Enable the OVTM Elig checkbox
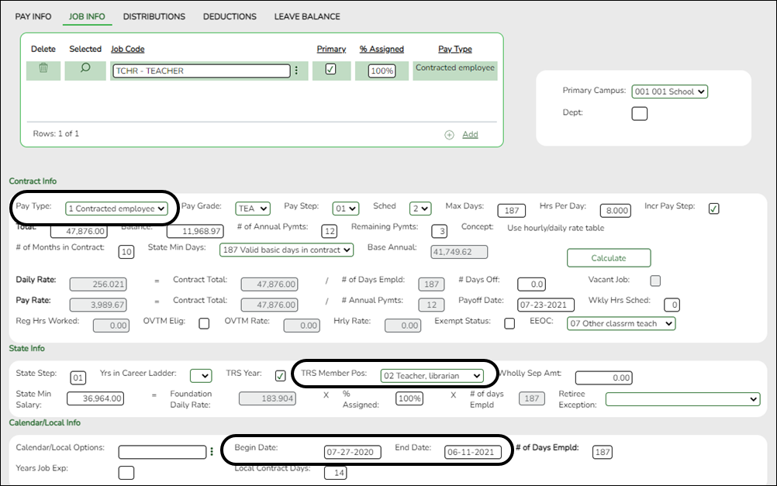Viewport: 777px width, 486px height. [205, 325]
